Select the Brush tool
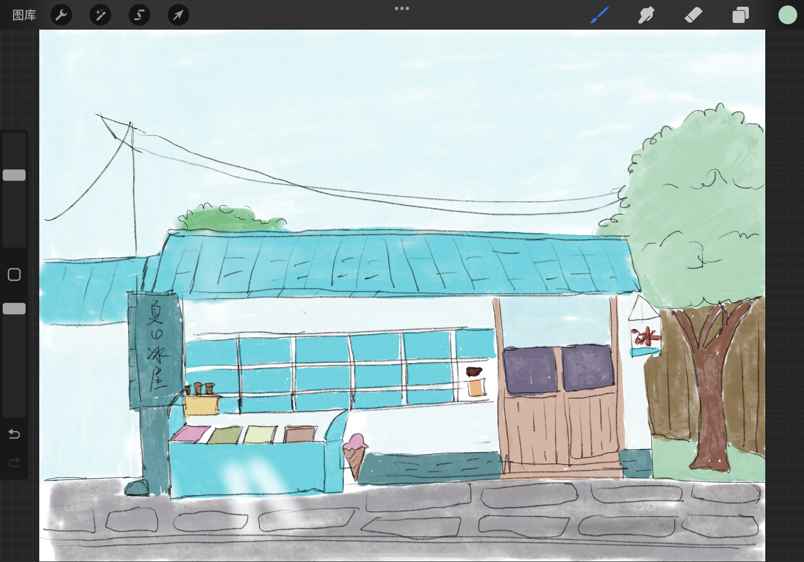Viewport: 804px width, 562px height. click(x=599, y=15)
